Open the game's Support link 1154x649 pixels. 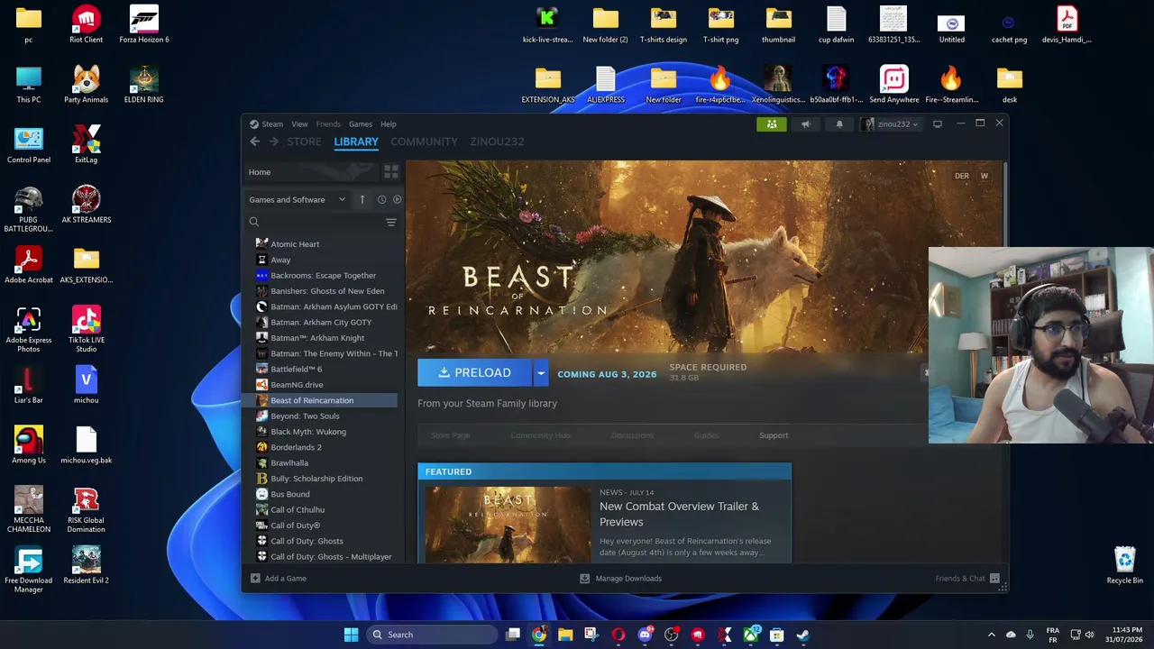click(774, 435)
